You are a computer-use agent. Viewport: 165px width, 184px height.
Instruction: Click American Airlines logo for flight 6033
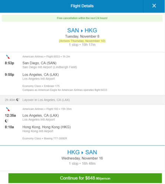tap(8, 57)
